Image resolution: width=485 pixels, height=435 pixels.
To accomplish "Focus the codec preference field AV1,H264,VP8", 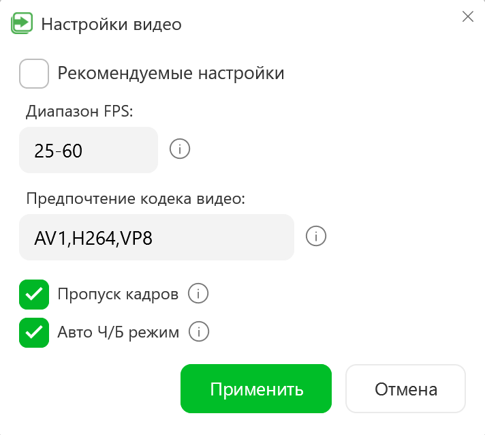I will (x=157, y=237).
